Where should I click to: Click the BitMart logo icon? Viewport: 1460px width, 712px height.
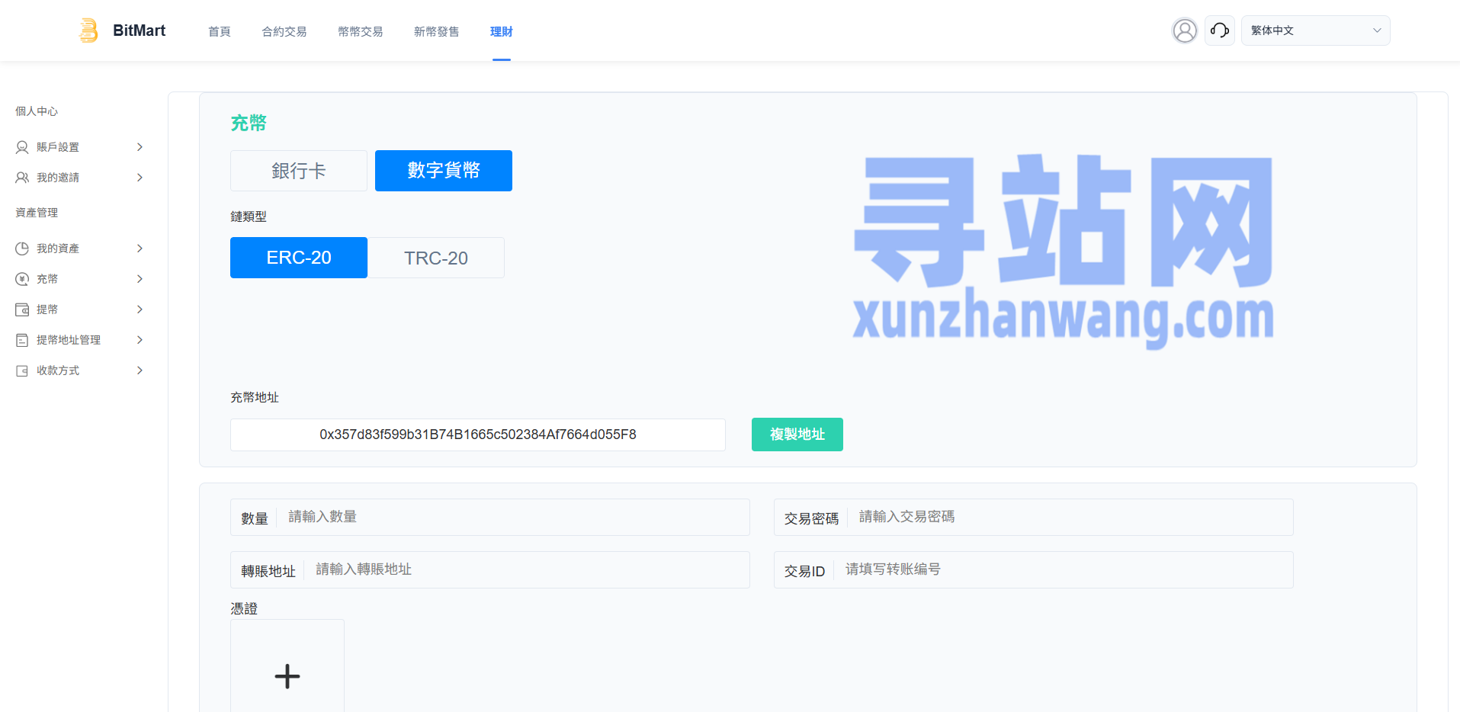pyautogui.click(x=88, y=30)
